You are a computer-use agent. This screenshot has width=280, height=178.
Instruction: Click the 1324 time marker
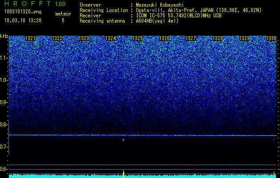[111, 38]
